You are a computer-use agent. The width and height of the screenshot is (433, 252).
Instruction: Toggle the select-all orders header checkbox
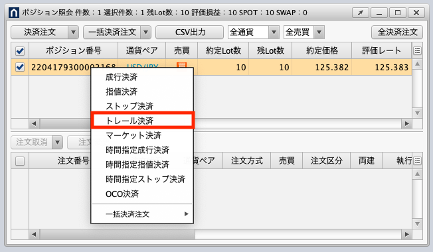click(x=20, y=161)
